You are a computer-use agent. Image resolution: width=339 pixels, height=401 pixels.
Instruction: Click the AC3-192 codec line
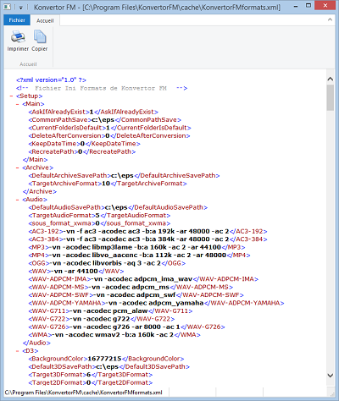[x=147, y=232]
